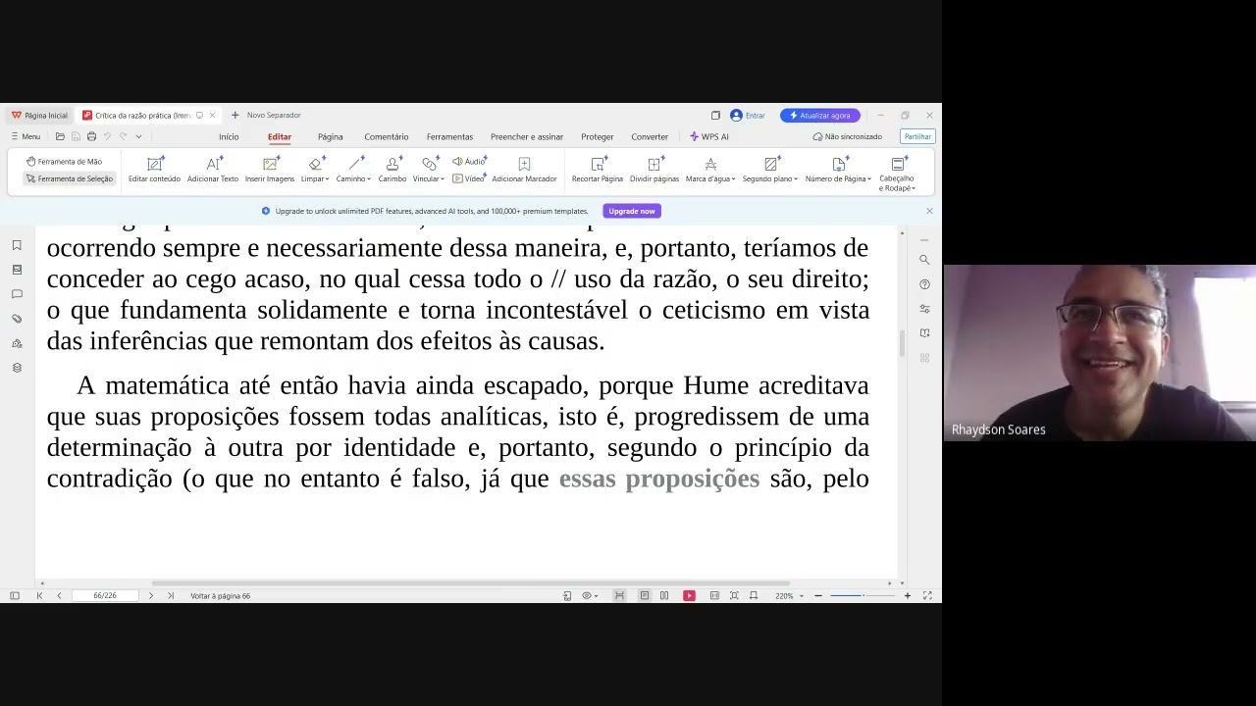This screenshot has height=706, width=1256.
Task: Go to last page button
Action: (171, 595)
